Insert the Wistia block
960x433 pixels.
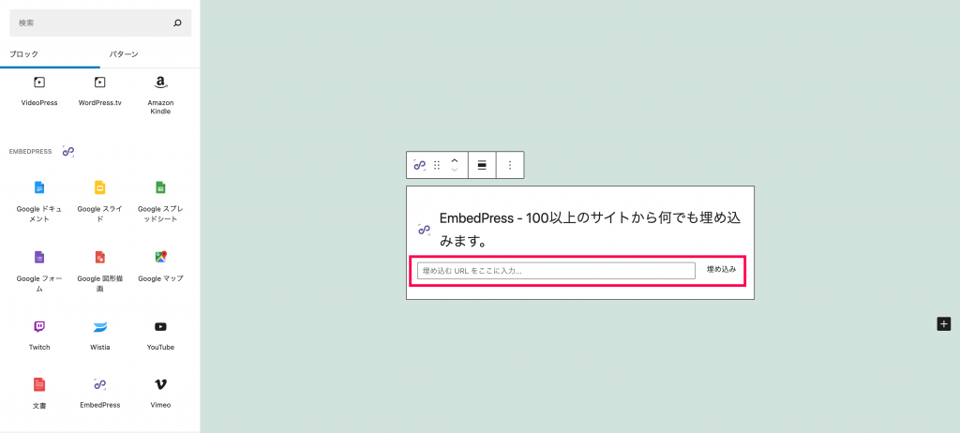coord(99,335)
